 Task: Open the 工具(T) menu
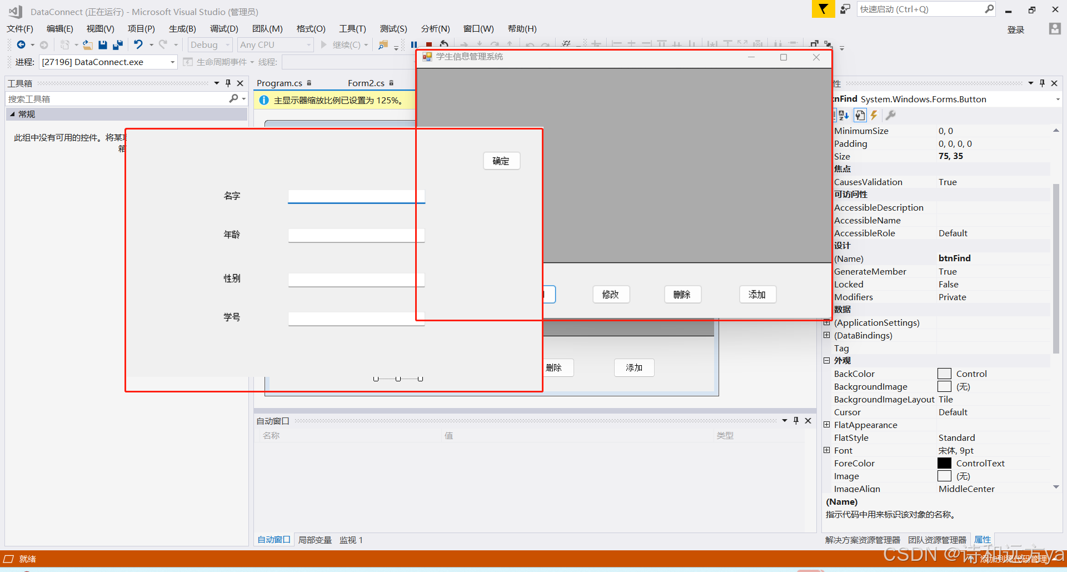(352, 29)
